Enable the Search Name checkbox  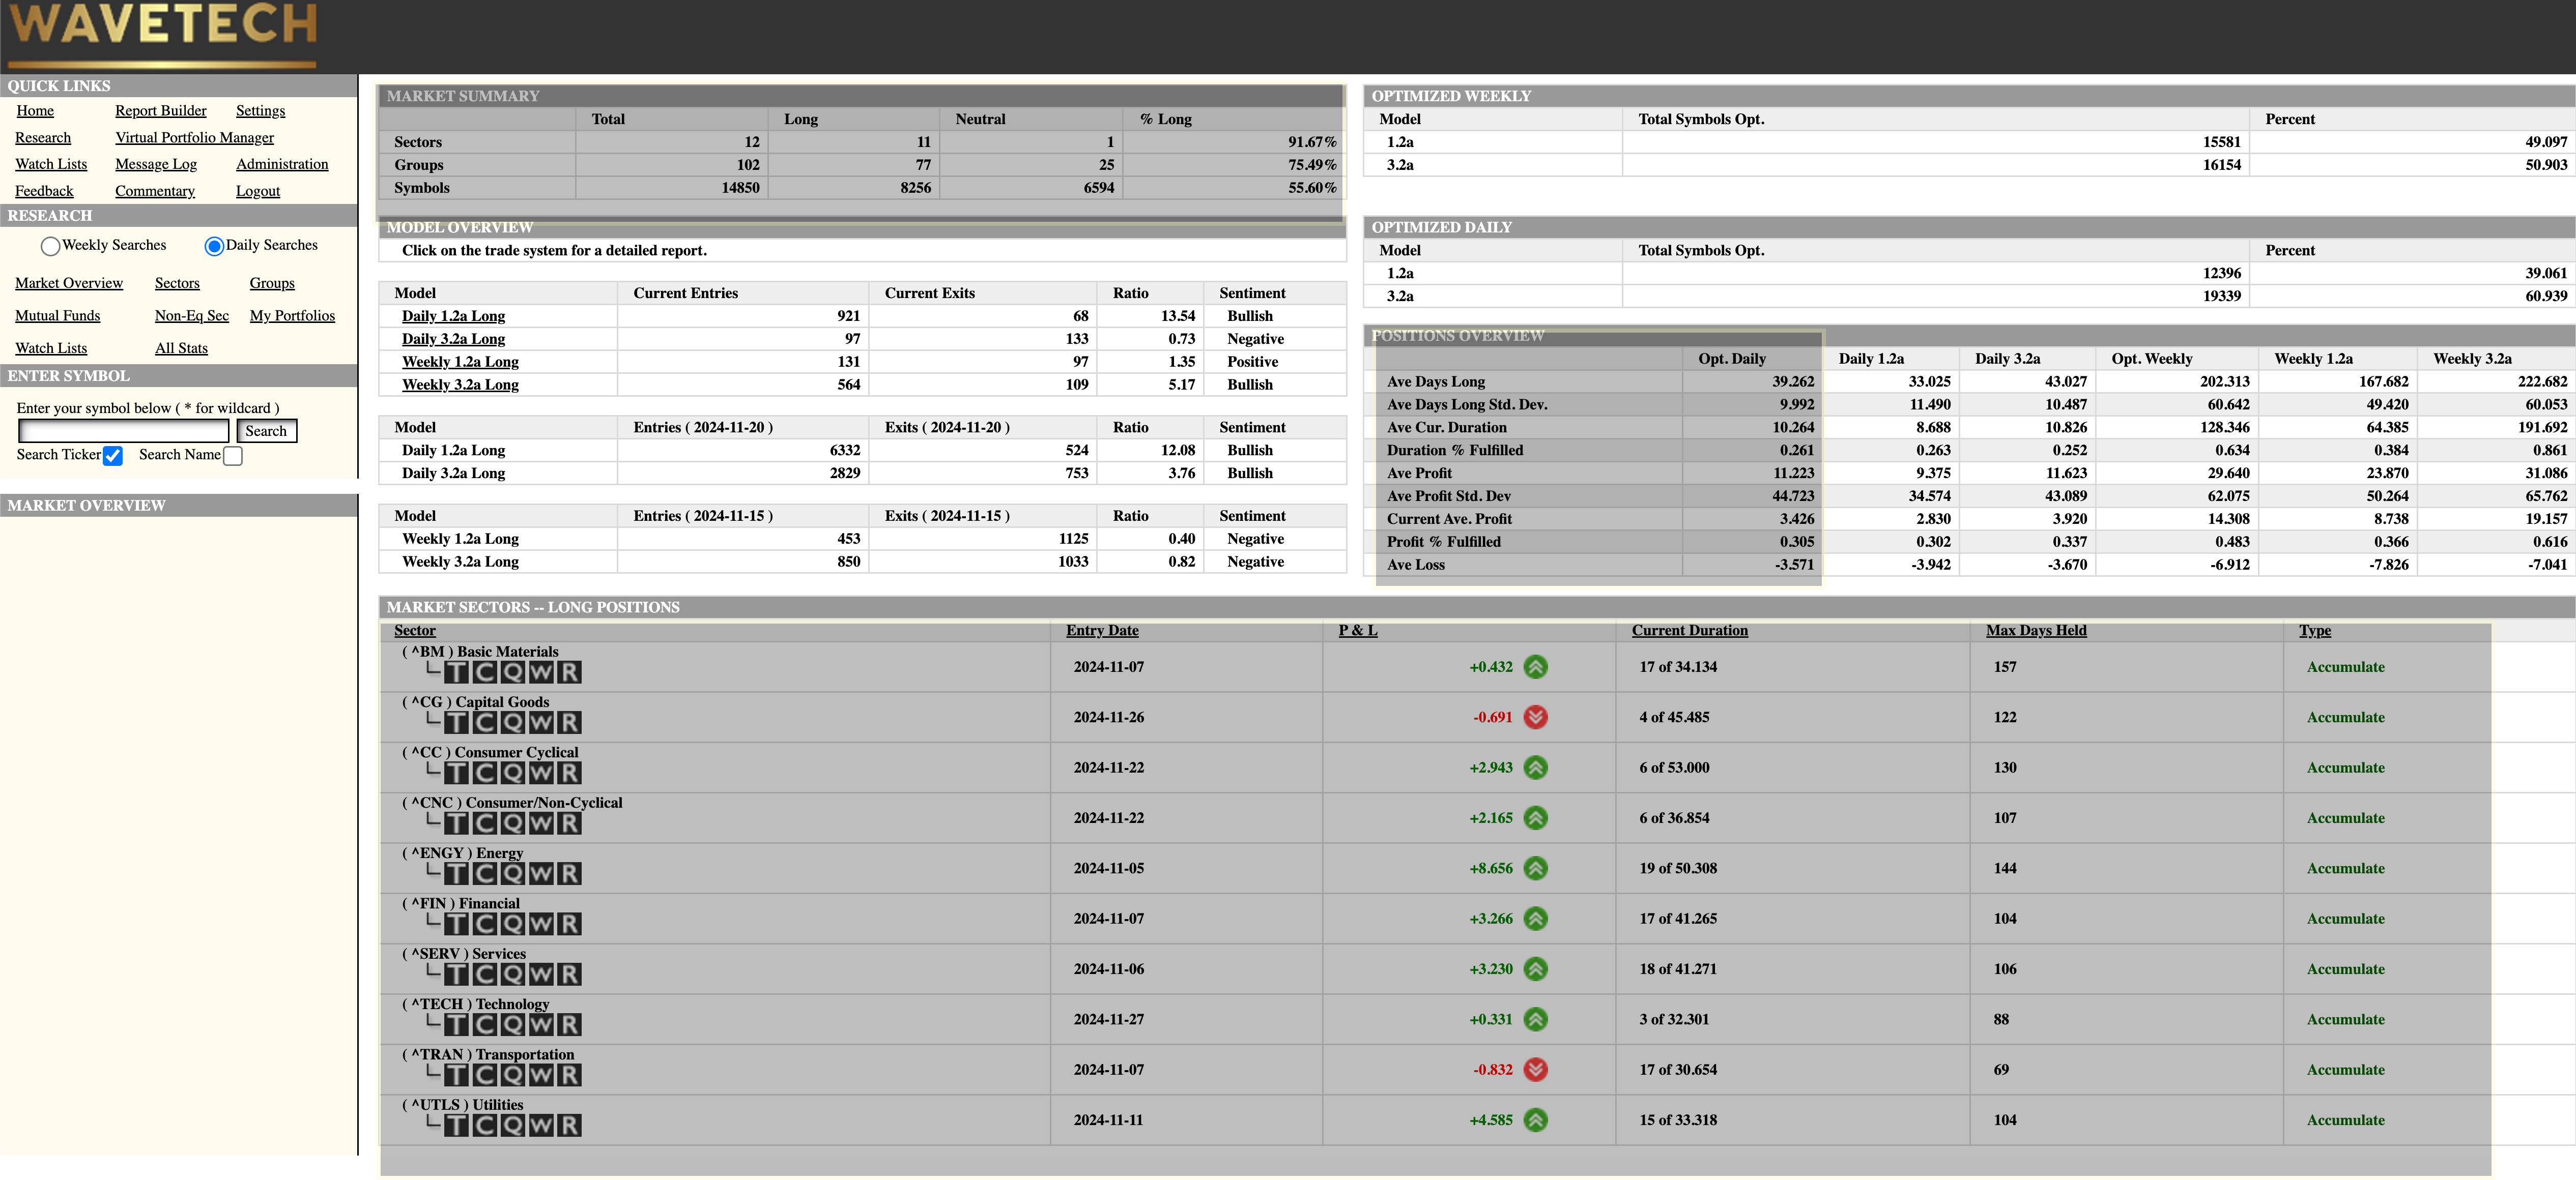click(x=233, y=456)
